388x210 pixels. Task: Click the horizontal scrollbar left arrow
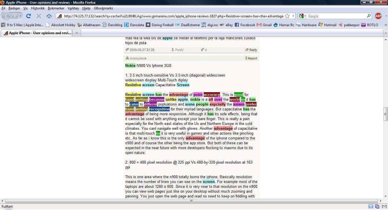click(x=3, y=201)
